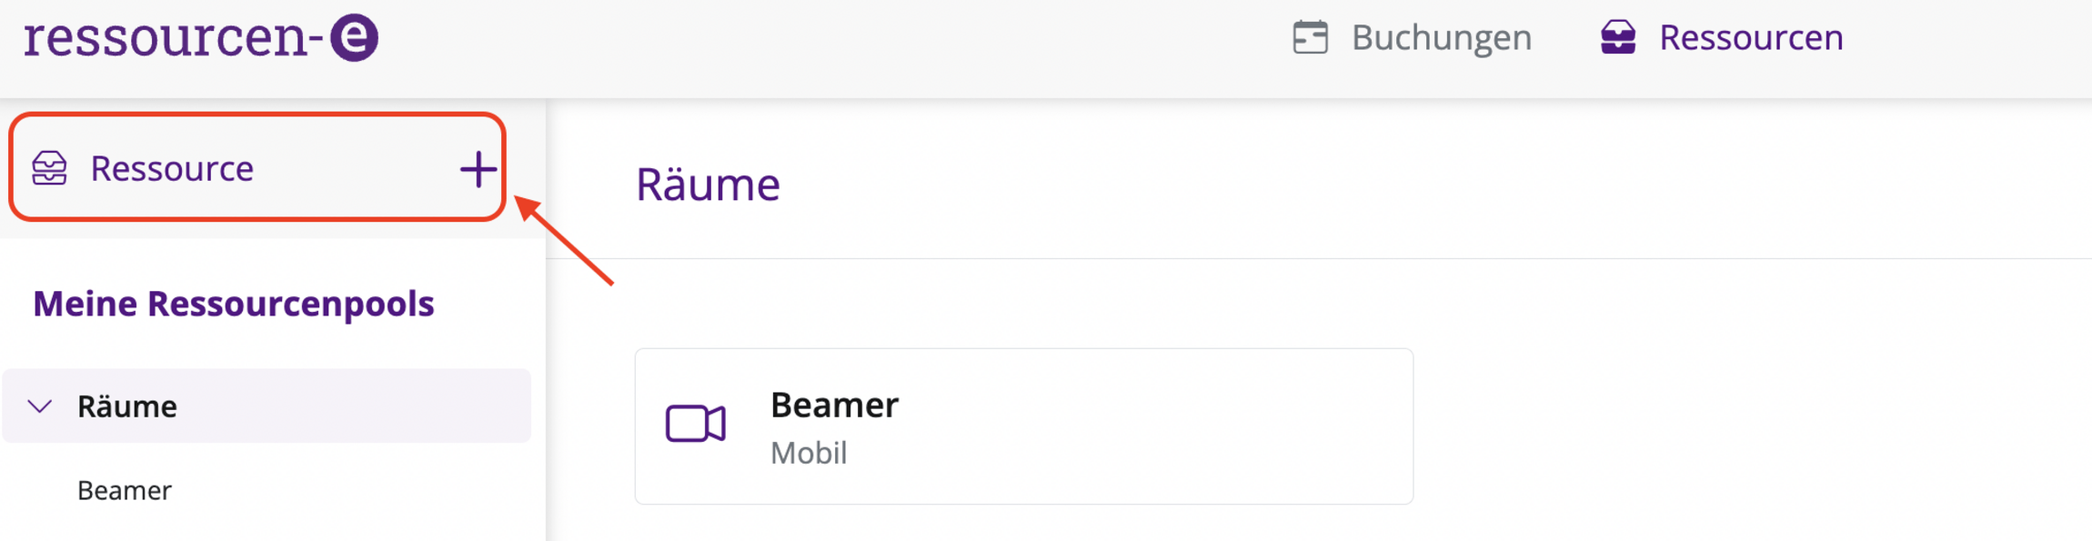Click the Buchungen text label
2092x541 pixels.
click(x=1441, y=37)
